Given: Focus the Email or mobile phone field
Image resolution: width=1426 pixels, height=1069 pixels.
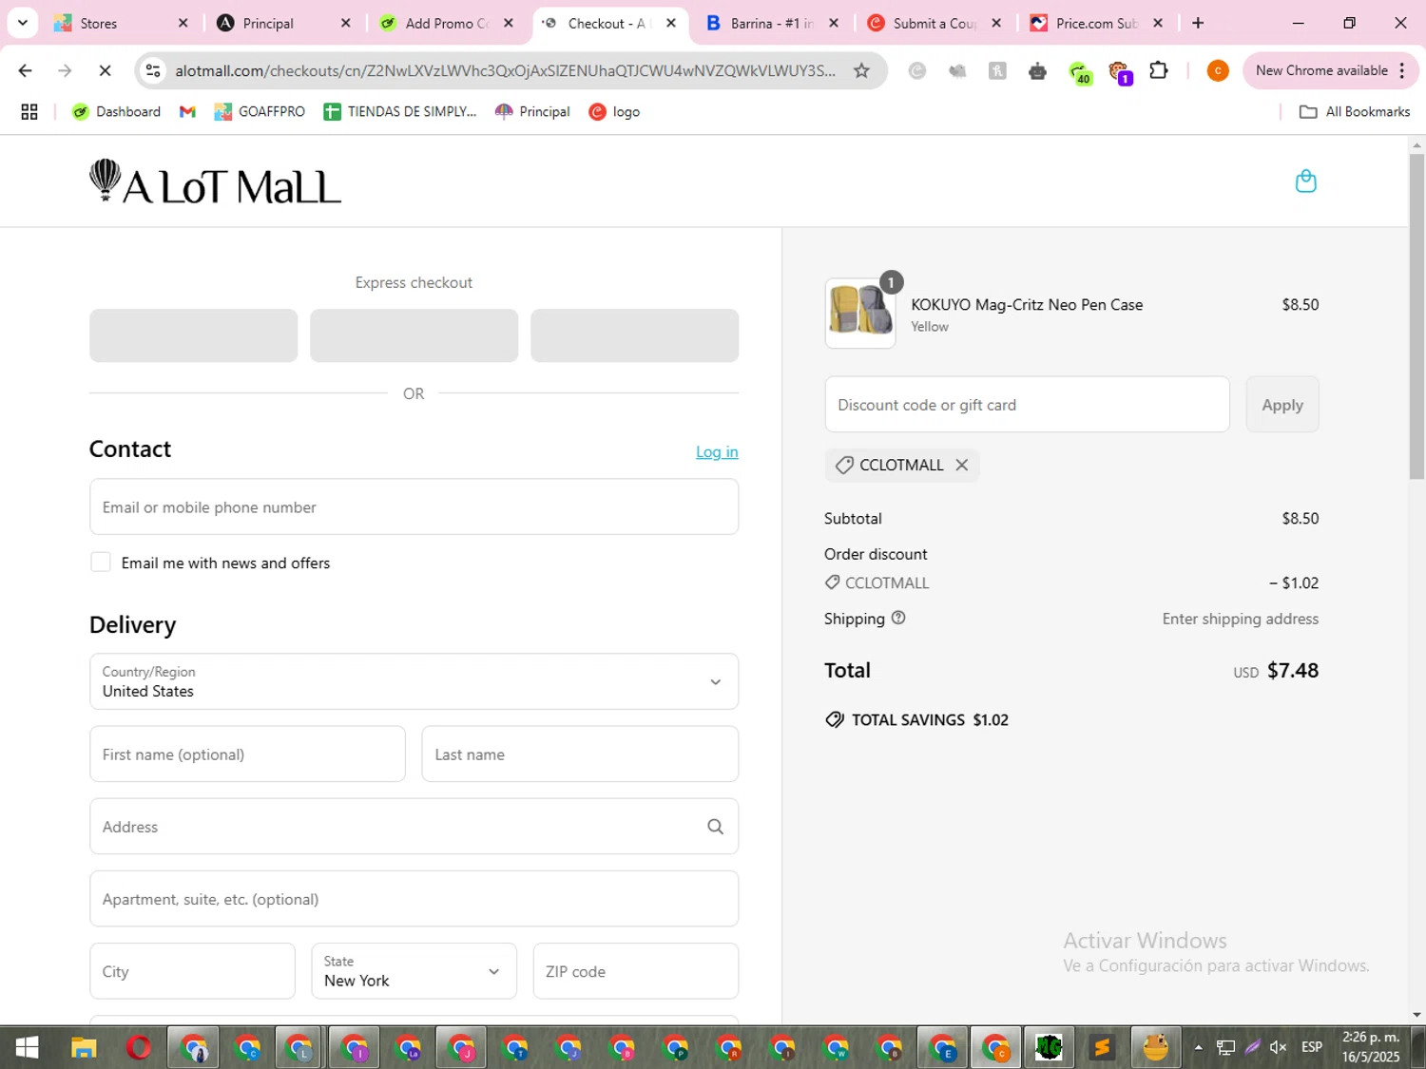Looking at the screenshot, I should point(414,506).
